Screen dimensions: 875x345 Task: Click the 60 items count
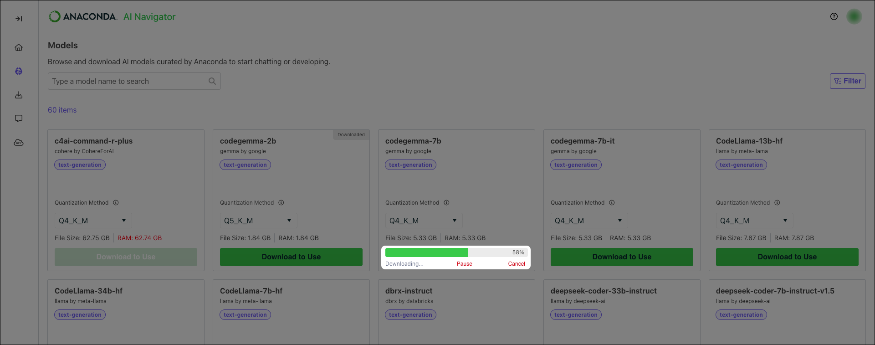pos(62,110)
